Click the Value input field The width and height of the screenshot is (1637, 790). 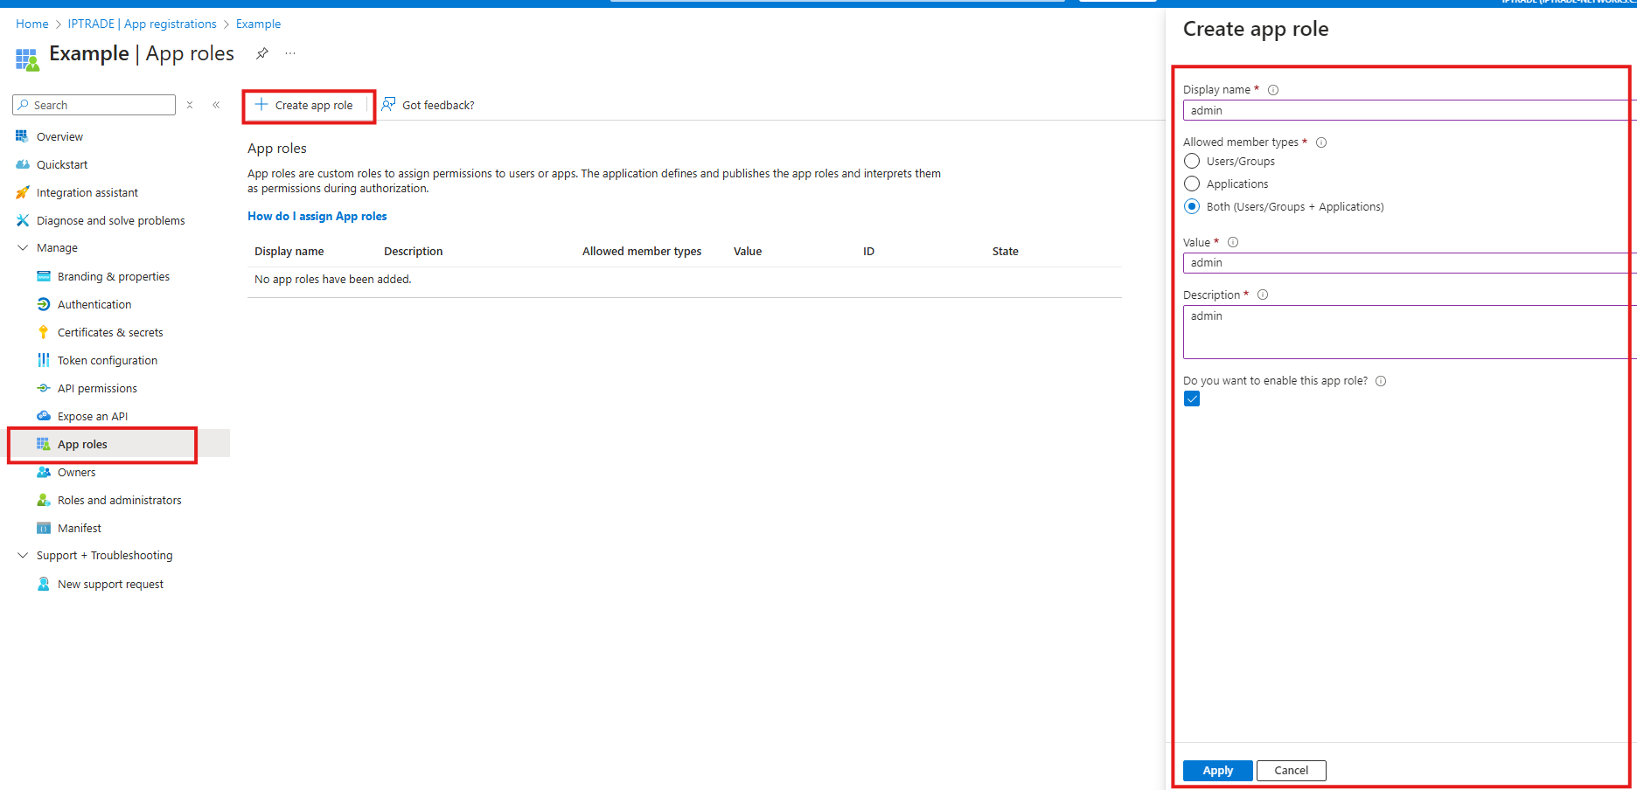click(1410, 262)
